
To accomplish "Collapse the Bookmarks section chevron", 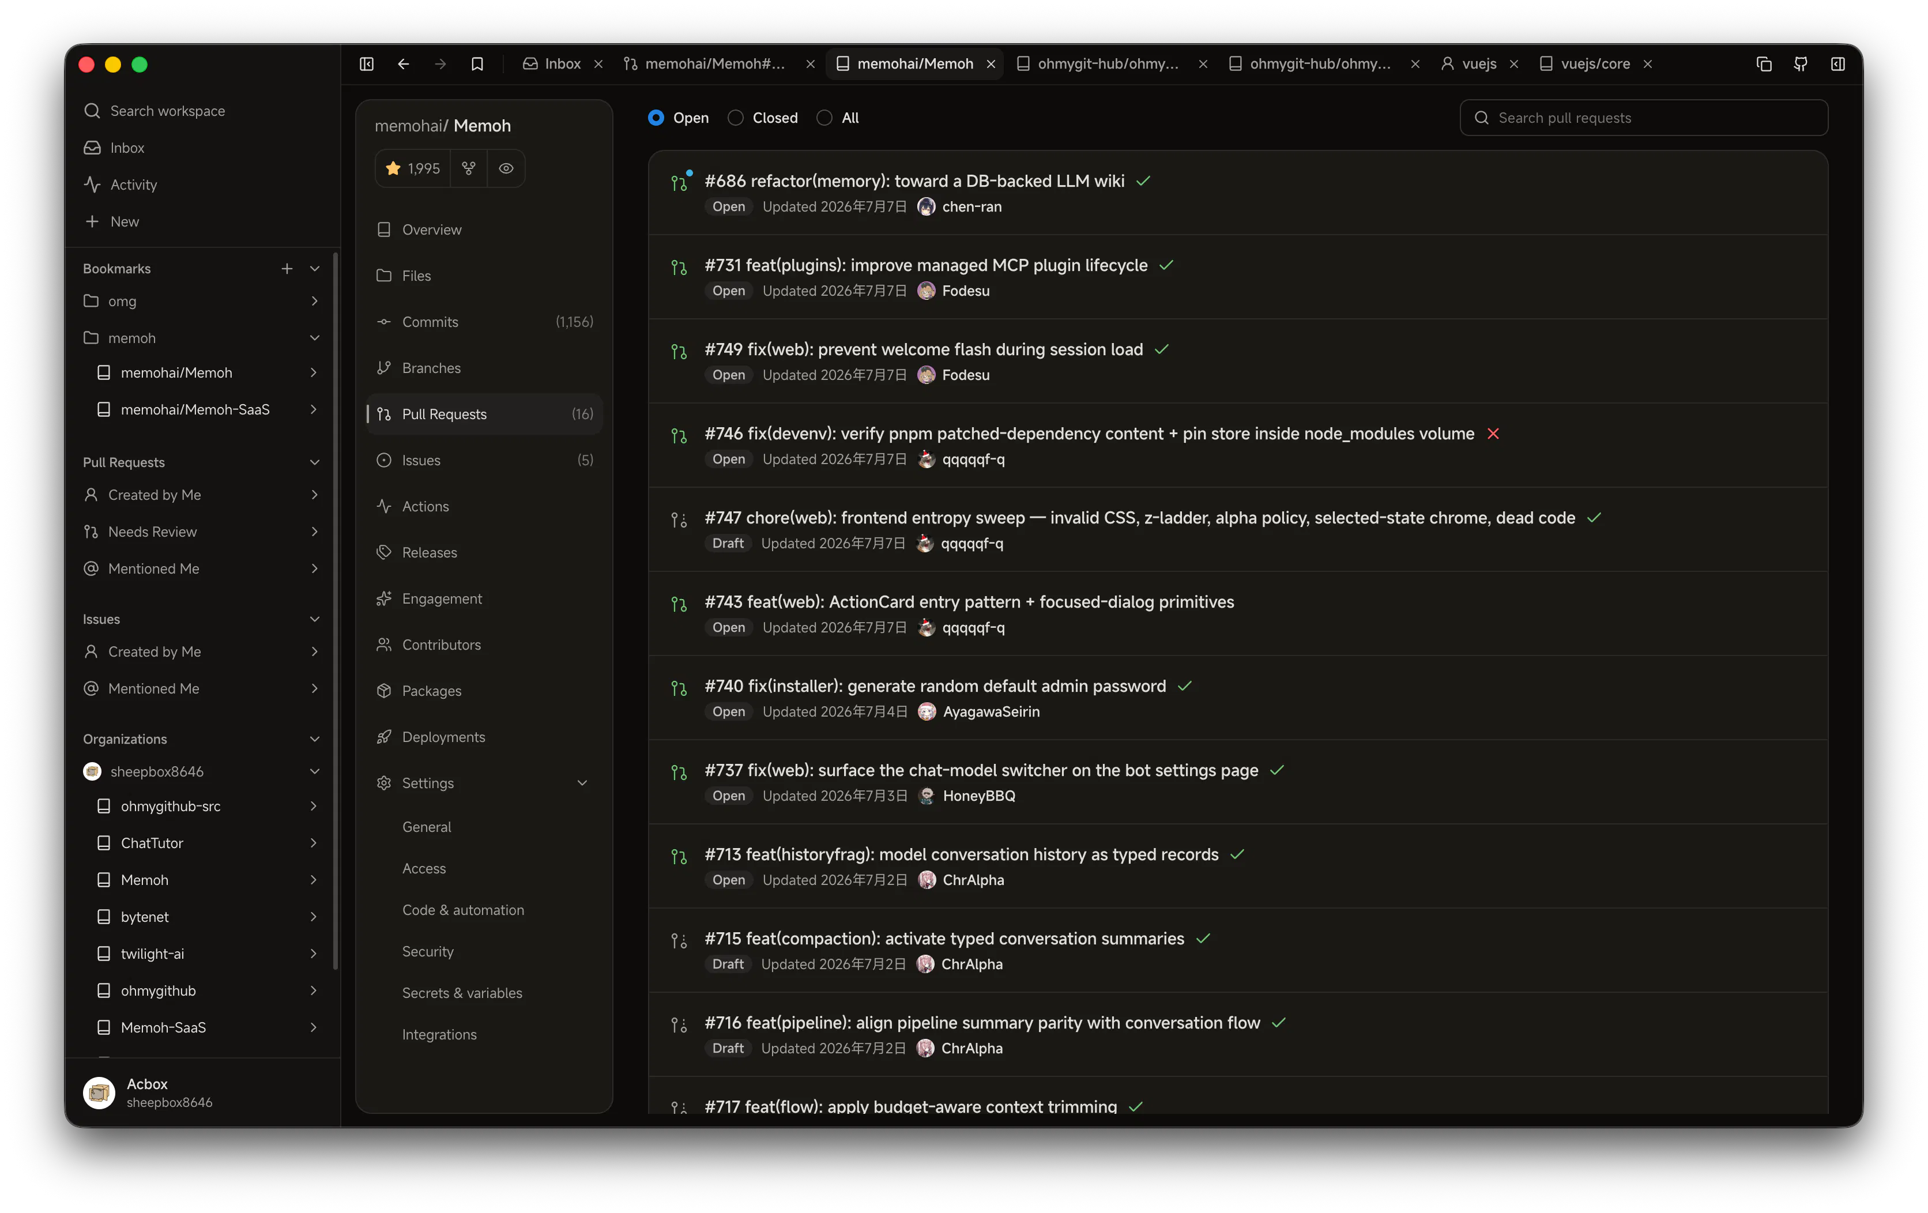I will point(315,269).
